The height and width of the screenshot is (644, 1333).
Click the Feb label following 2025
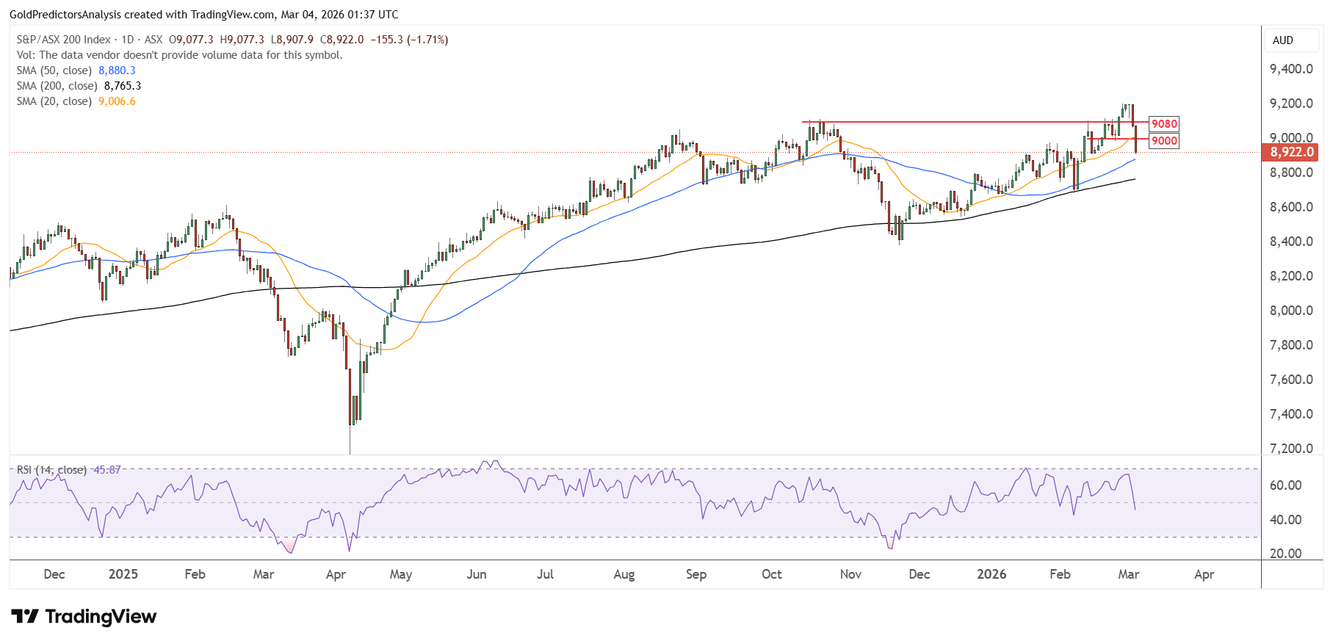pyautogui.click(x=195, y=574)
